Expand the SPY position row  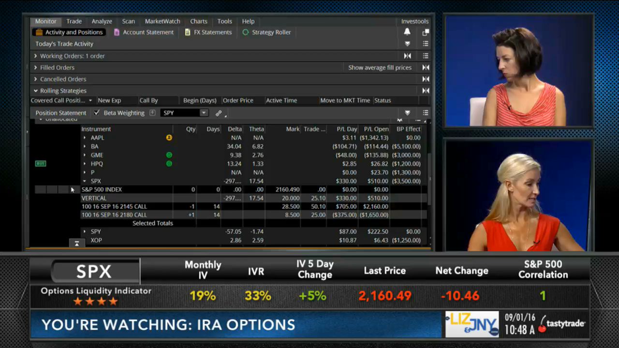85,232
